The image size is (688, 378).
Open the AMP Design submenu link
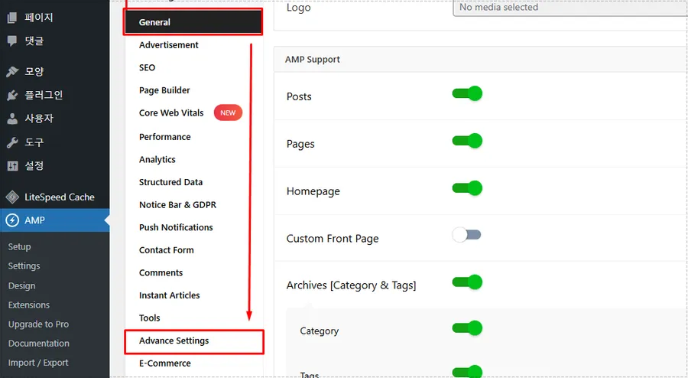click(21, 286)
